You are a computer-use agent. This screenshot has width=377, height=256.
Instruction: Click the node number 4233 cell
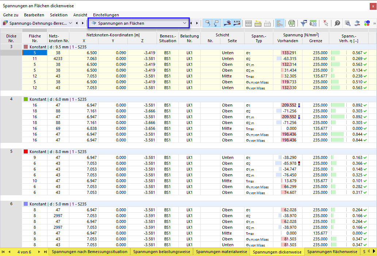coord(58,59)
